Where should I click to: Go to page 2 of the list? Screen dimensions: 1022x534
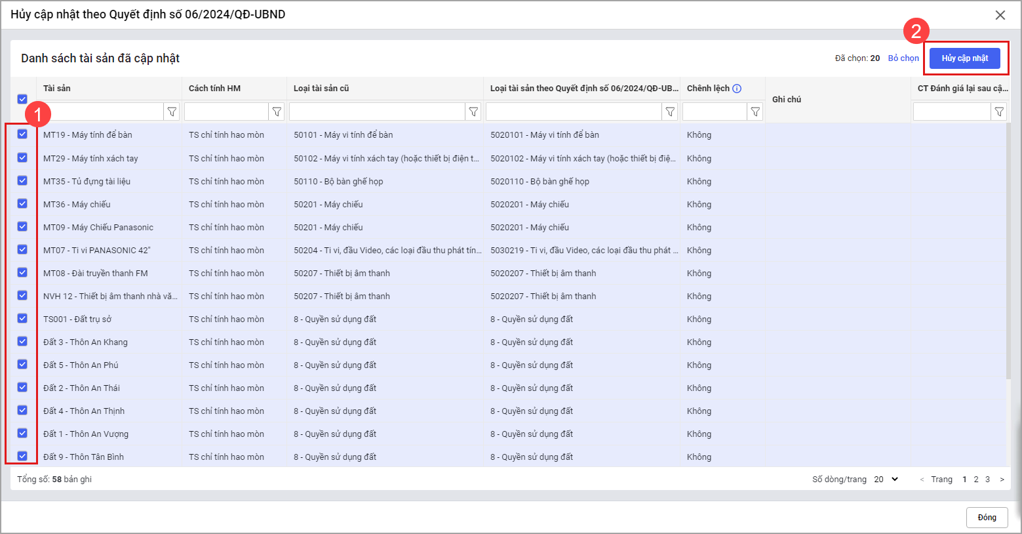(x=976, y=480)
